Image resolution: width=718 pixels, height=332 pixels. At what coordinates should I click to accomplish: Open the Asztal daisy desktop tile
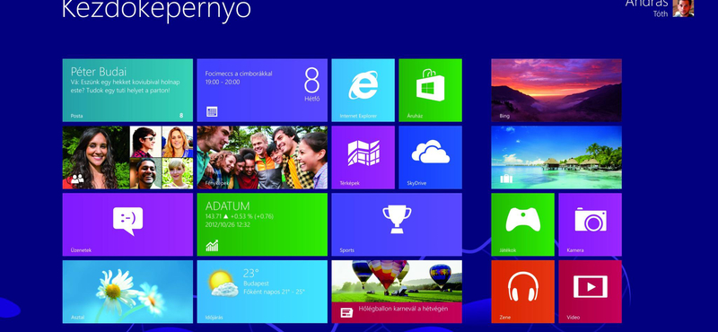tap(127, 292)
